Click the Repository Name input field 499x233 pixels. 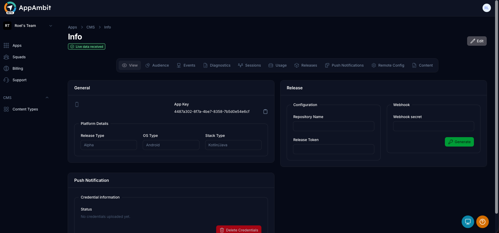(x=334, y=126)
